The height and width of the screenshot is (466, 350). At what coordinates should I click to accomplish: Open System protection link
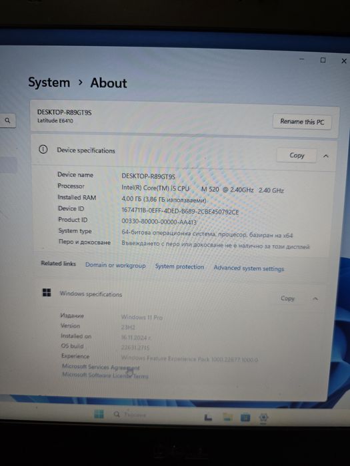pyautogui.click(x=179, y=266)
